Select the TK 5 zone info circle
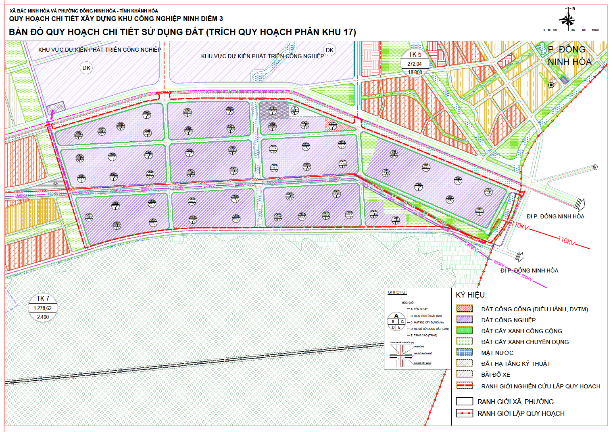 pyautogui.click(x=415, y=63)
